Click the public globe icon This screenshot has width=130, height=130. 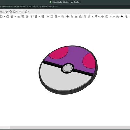click(11, 12)
